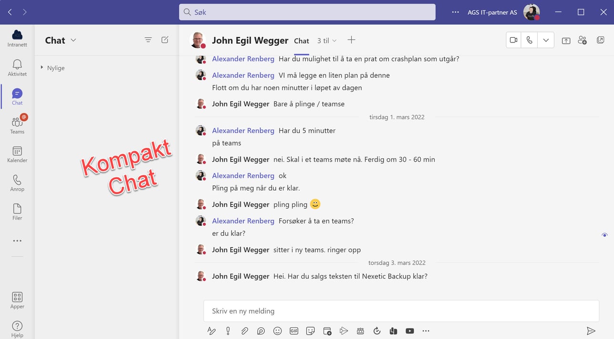Add people to the chat
Viewport: 614px width, 339px height.
pos(582,41)
